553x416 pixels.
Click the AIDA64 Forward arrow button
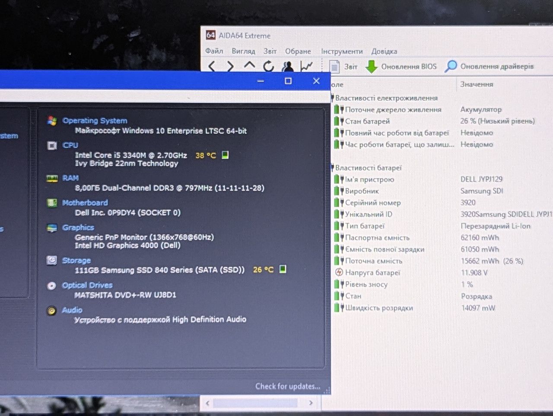pyautogui.click(x=230, y=66)
